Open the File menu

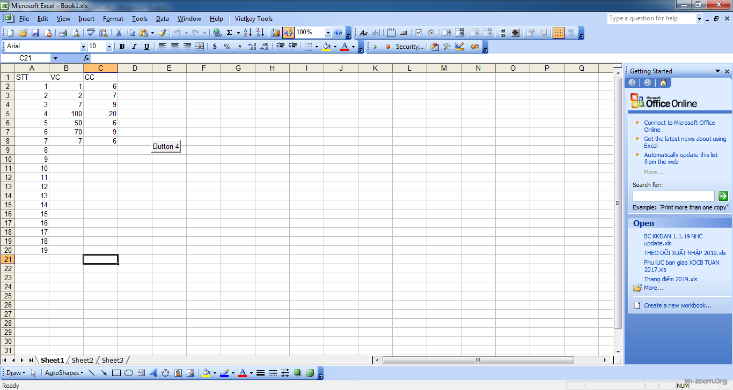pyautogui.click(x=24, y=19)
